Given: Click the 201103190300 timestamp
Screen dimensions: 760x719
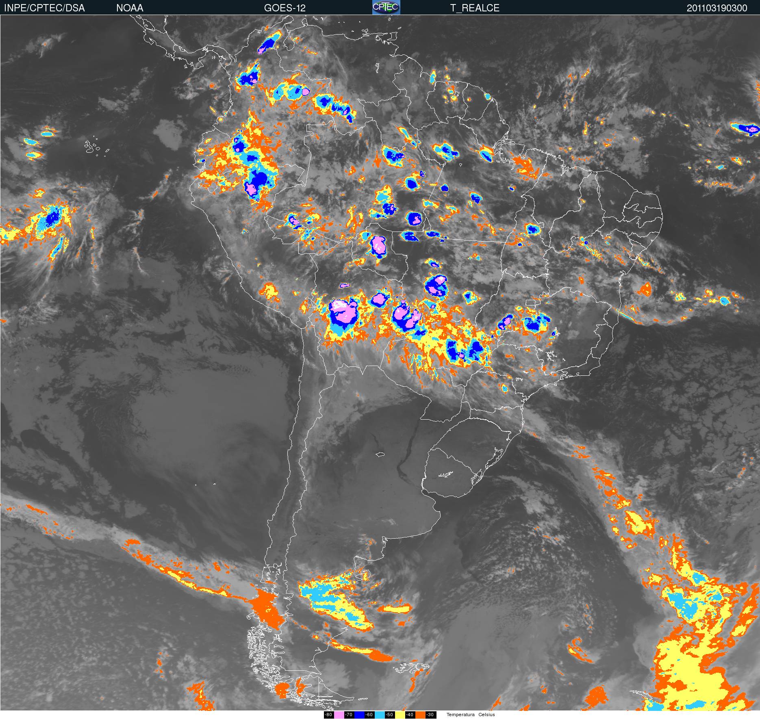Looking at the screenshot, I should pos(717,8).
